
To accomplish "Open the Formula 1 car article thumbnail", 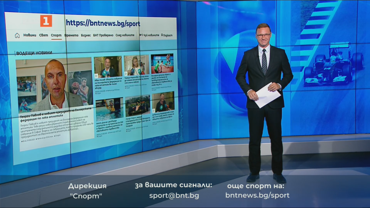I will click(x=138, y=106).
